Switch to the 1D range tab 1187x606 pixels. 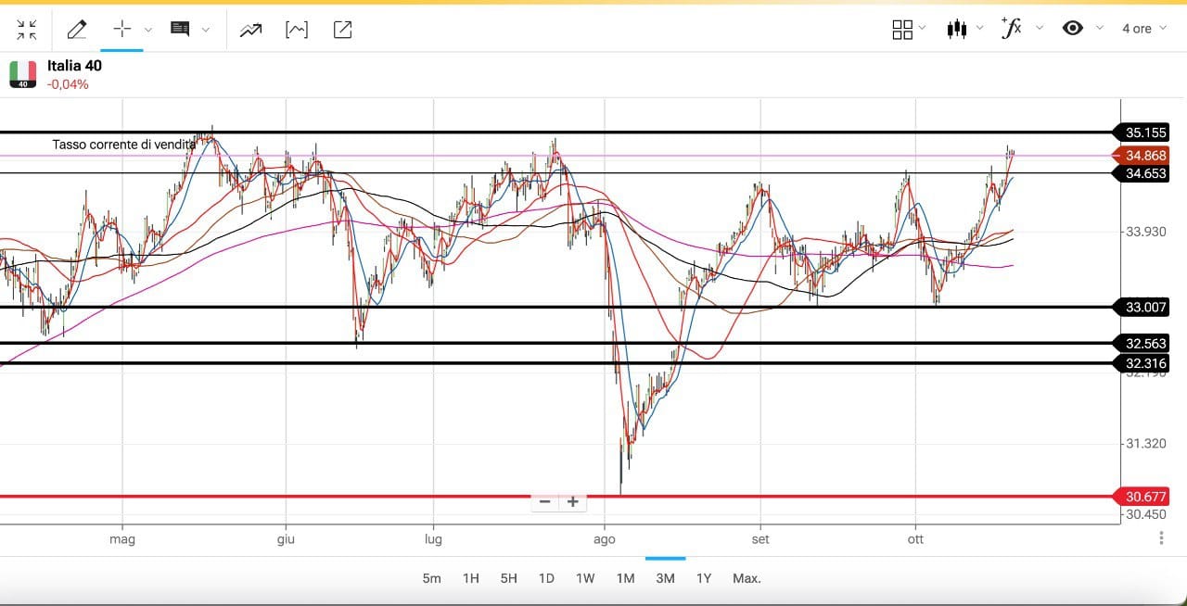coord(546,578)
